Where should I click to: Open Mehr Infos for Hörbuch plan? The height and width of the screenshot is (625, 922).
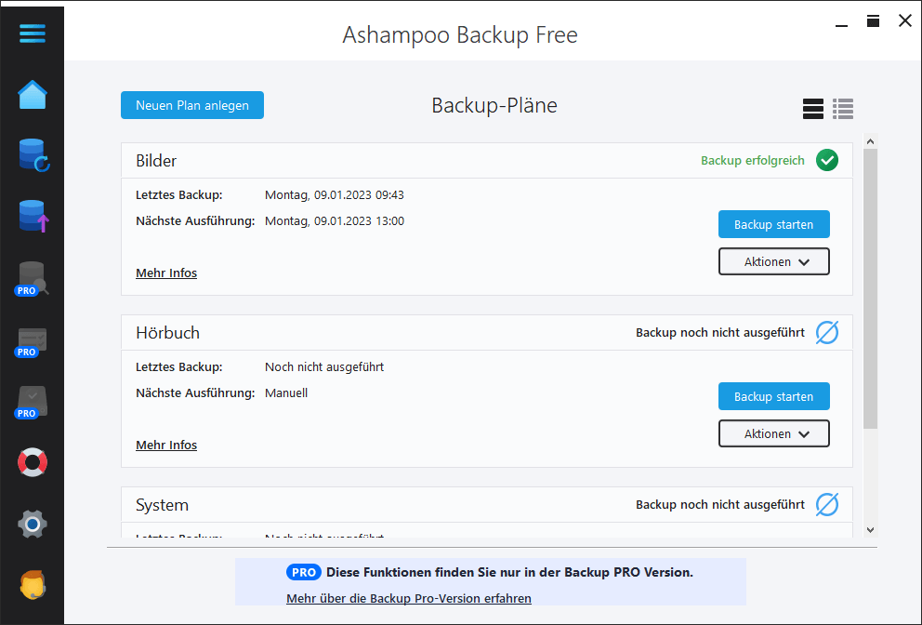point(166,445)
